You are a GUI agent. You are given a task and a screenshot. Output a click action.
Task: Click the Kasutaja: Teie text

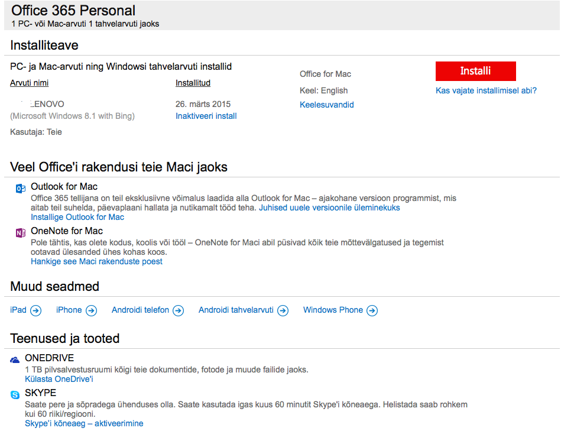tap(36, 132)
